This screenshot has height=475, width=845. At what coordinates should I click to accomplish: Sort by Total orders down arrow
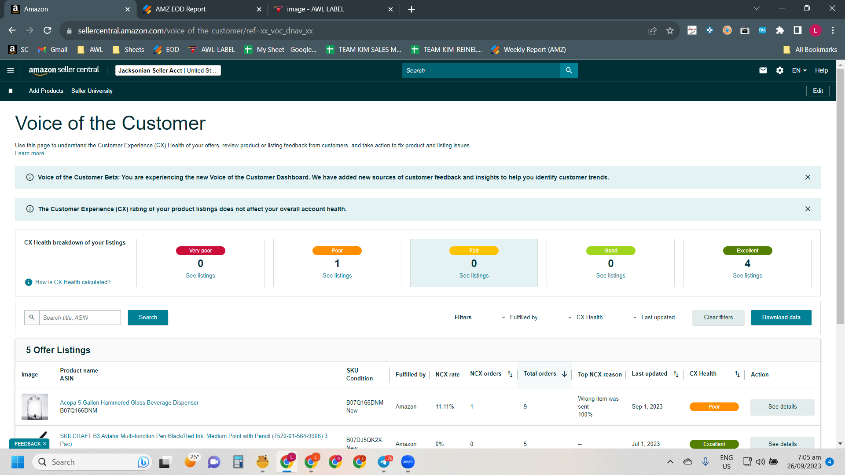[x=564, y=374]
